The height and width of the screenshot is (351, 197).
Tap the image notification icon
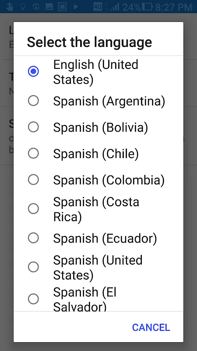point(49,7)
